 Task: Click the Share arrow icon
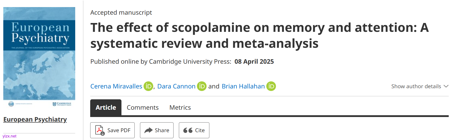point(148,130)
